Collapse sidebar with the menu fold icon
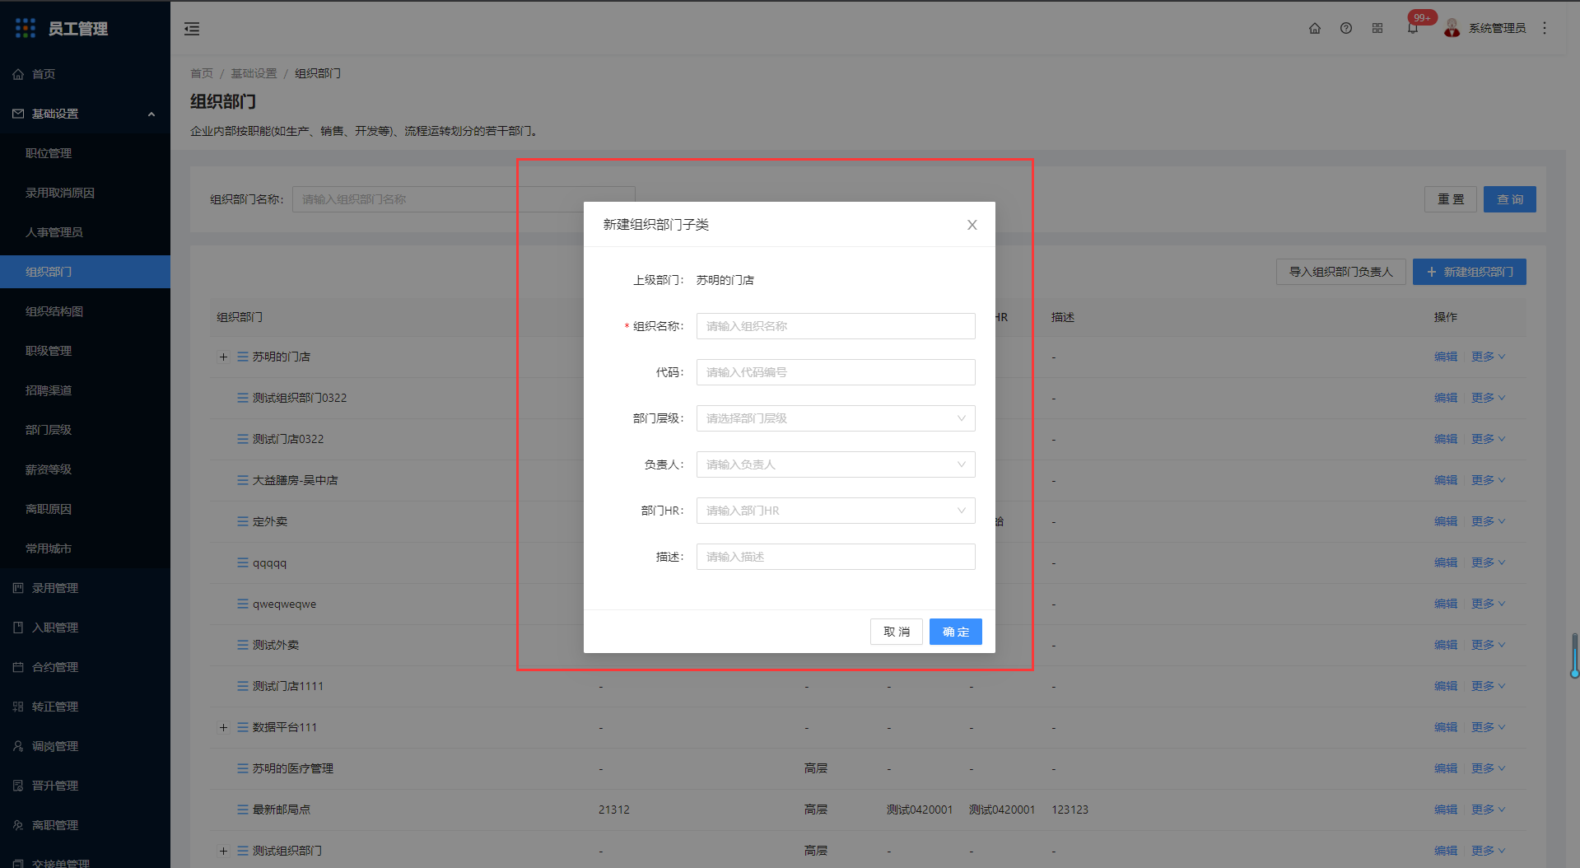Viewport: 1580px width, 868px height. pos(192,29)
